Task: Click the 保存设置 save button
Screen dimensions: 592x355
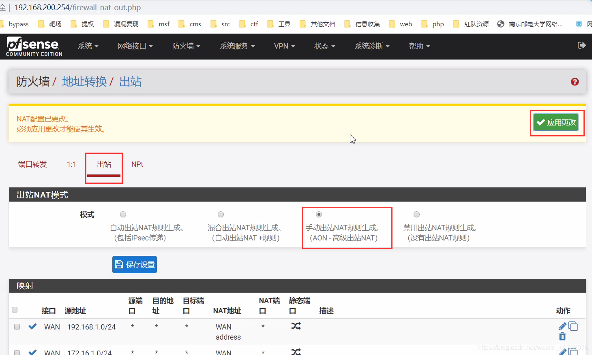Action: [135, 264]
